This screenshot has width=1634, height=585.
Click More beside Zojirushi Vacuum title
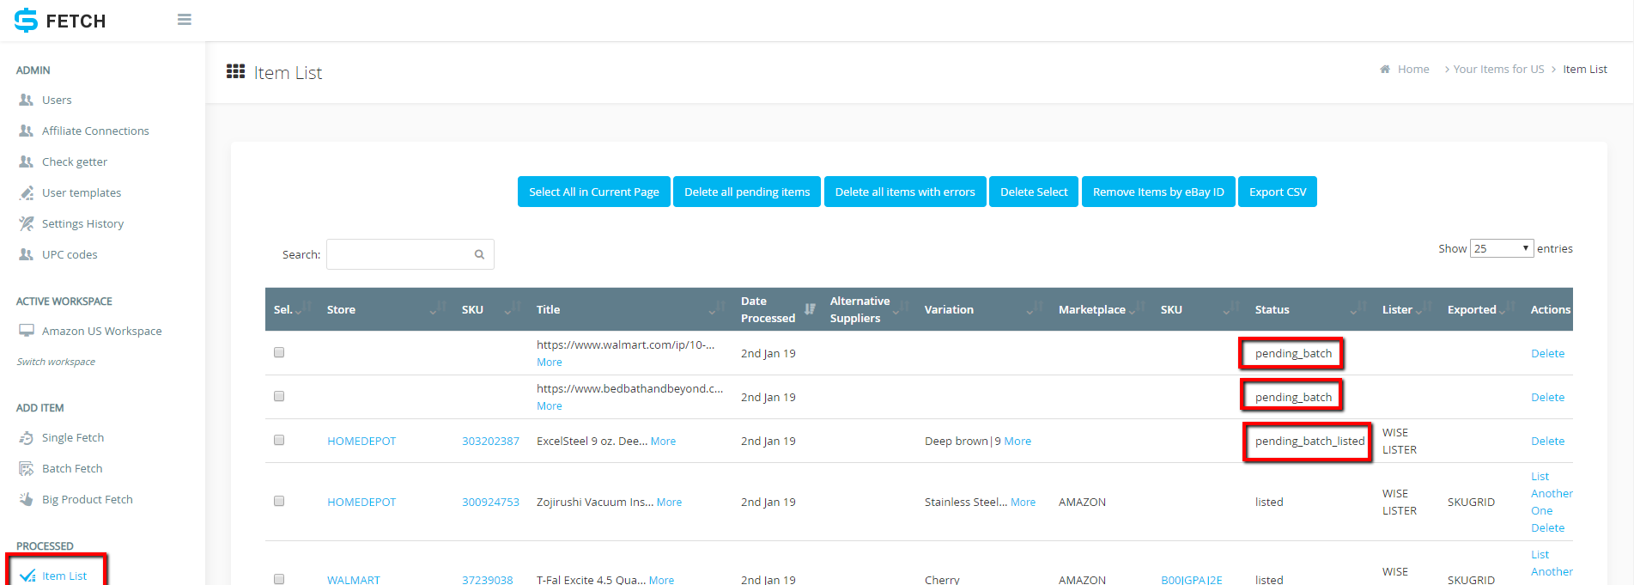(669, 502)
